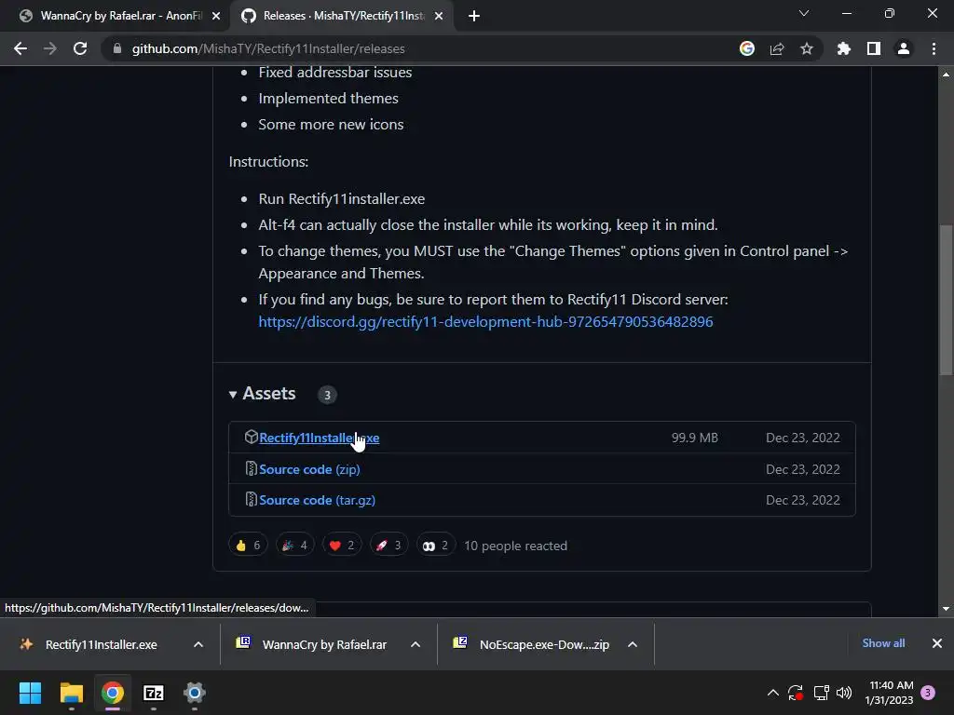Reload the GitHub releases page
This screenshot has width=954, height=715.
80,48
